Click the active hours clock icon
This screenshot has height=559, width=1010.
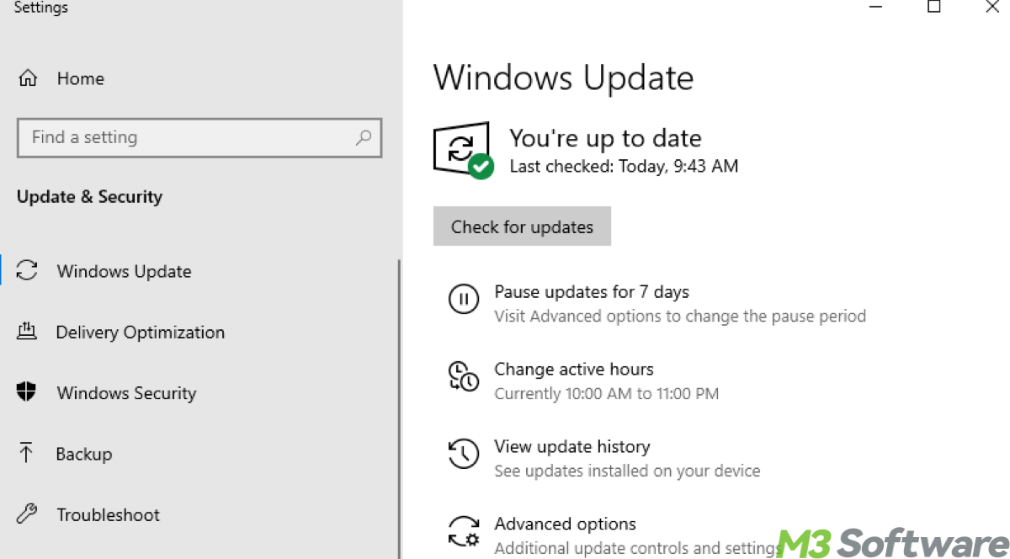(464, 377)
